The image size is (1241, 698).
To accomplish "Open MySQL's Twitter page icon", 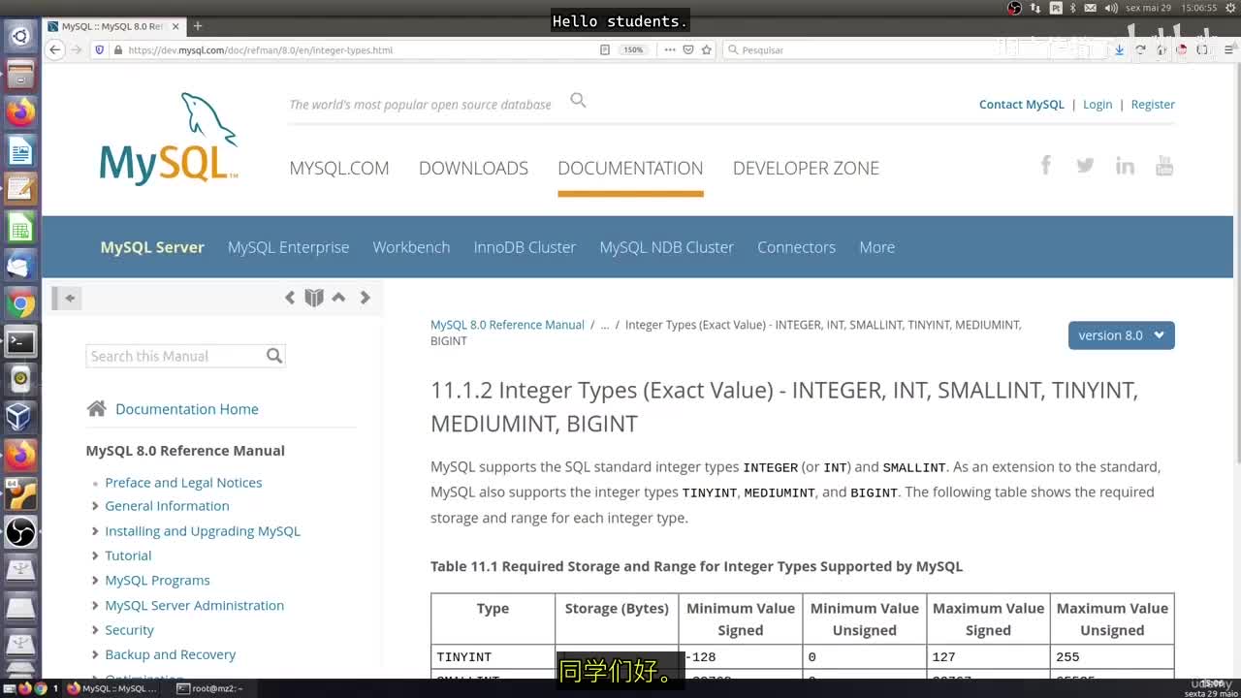I will click(1085, 166).
